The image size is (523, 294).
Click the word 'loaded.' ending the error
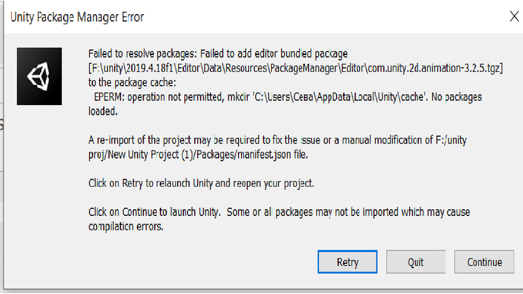click(x=103, y=111)
